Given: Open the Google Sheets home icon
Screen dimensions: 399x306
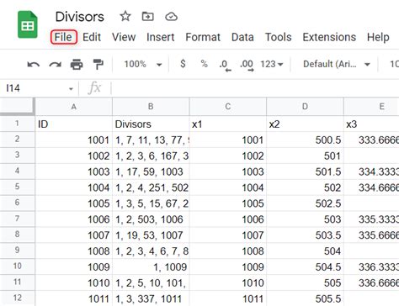Looking at the screenshot, I should (28, 24).
